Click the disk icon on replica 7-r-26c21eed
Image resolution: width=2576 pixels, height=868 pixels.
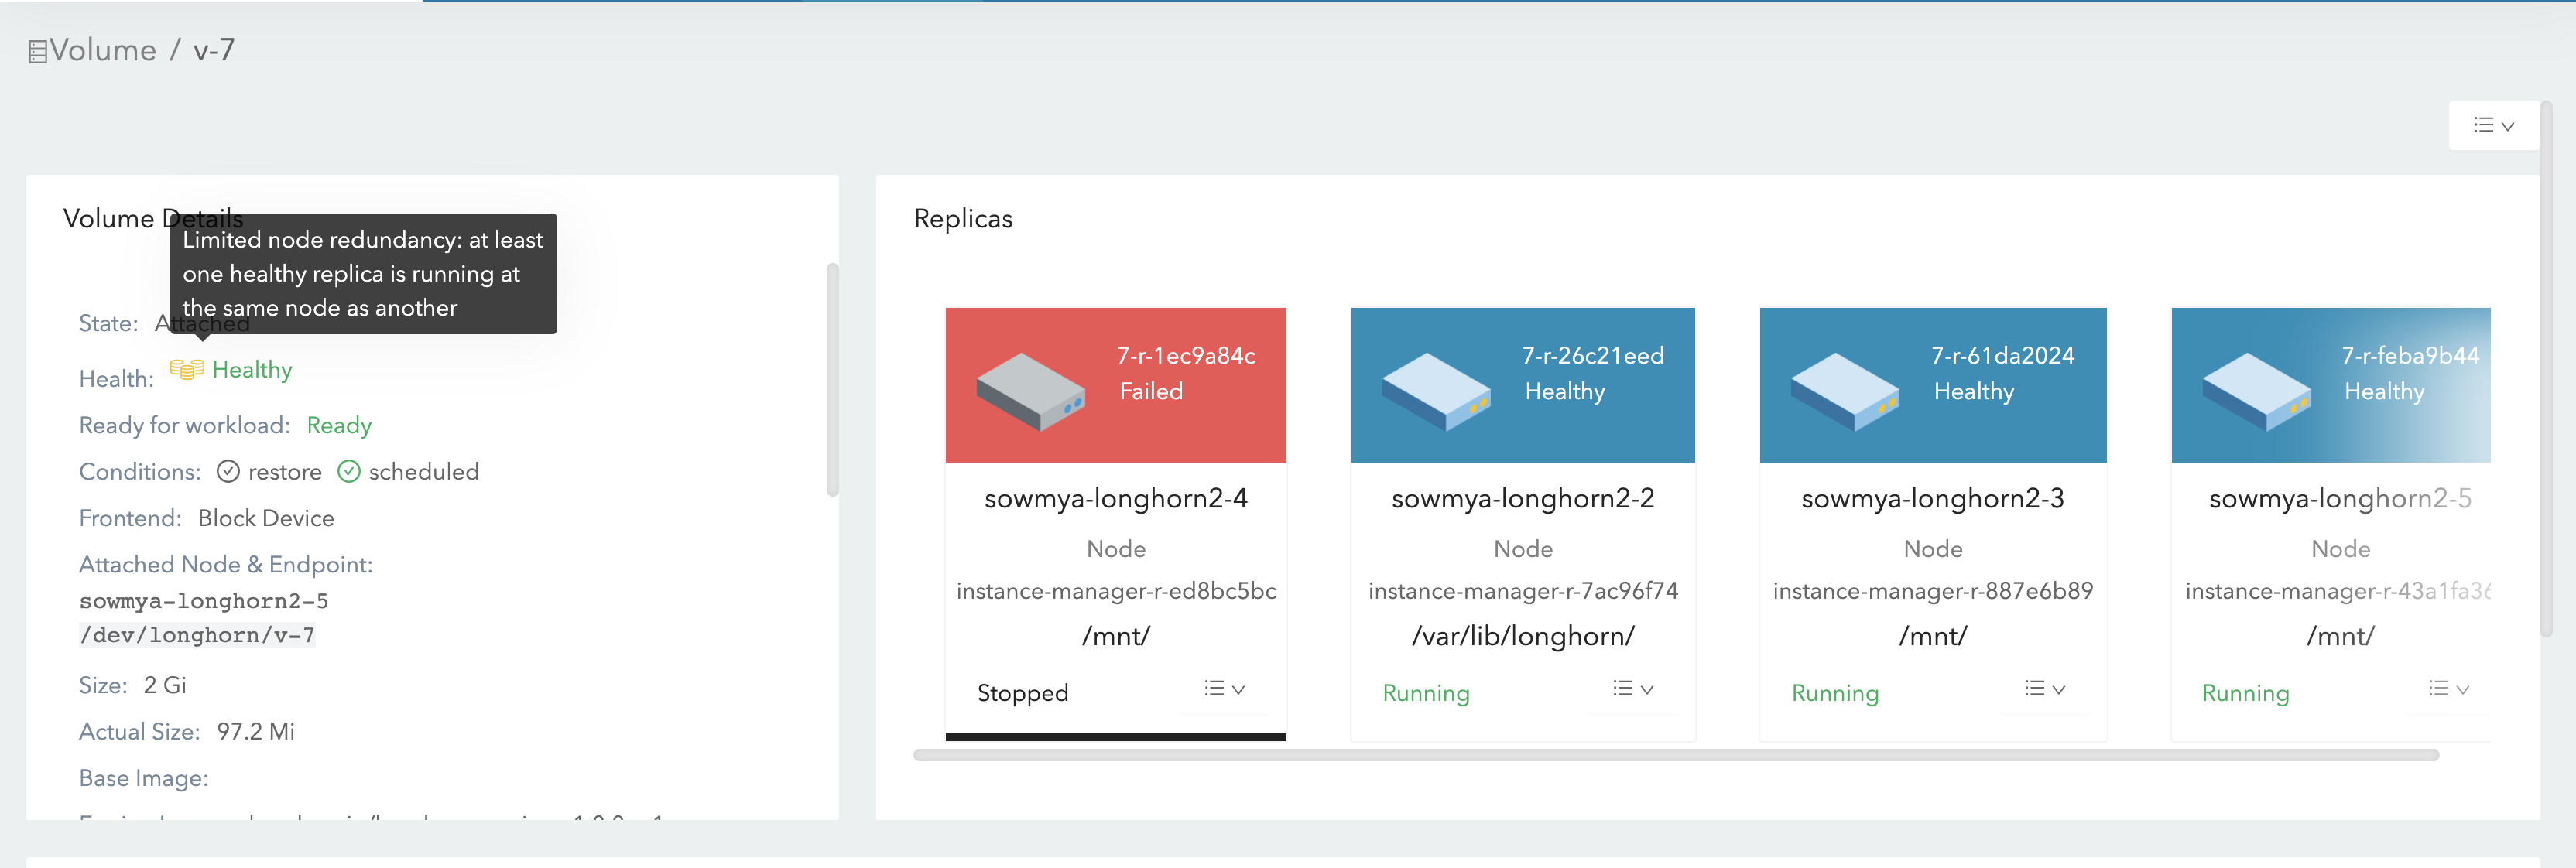[1436, 391]
